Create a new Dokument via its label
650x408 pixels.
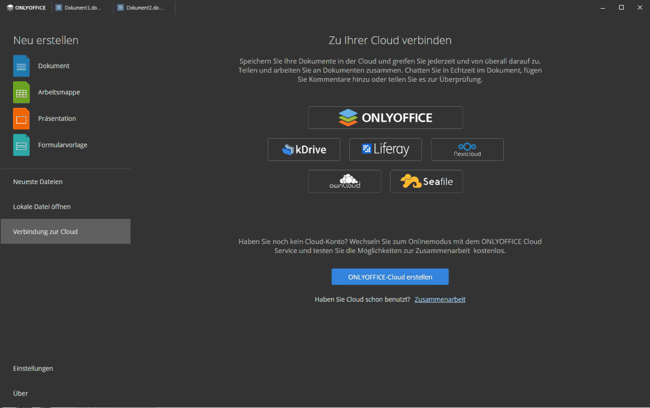tap(54, 66)
